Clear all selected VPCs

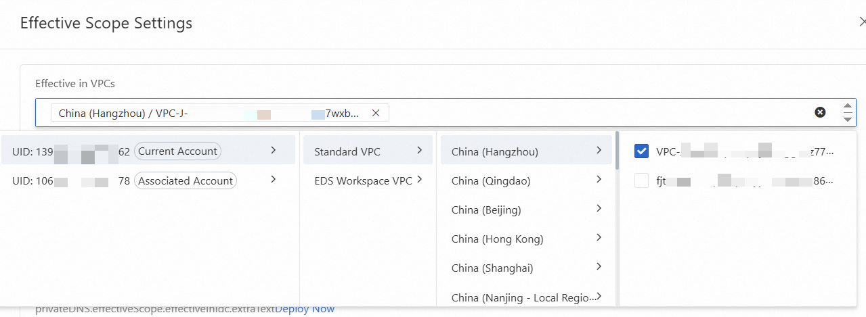(820, 112)
